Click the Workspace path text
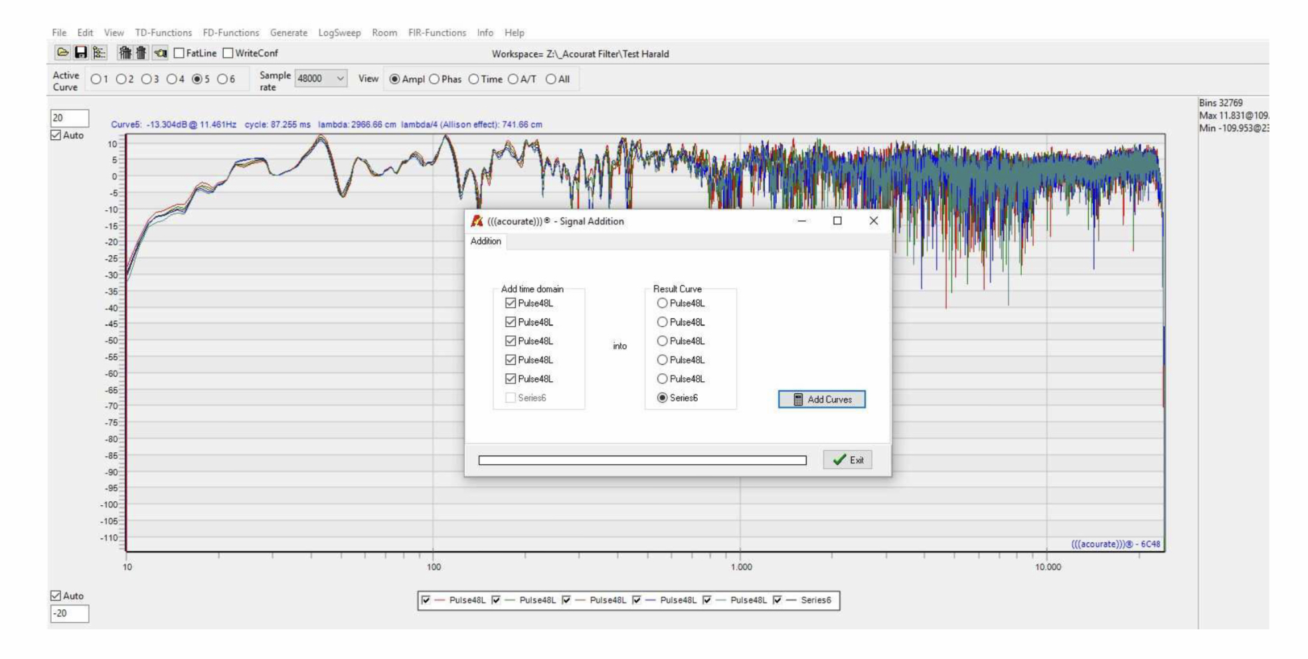 tap(580, 54)
